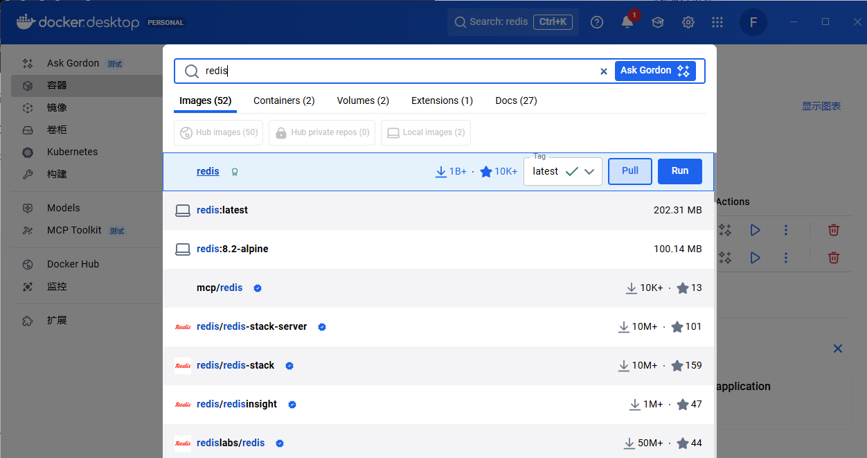Click the verified badge next to mcp/redis
Screen dimensions: 867x458
pyautogui.click(x=258, y=288)
